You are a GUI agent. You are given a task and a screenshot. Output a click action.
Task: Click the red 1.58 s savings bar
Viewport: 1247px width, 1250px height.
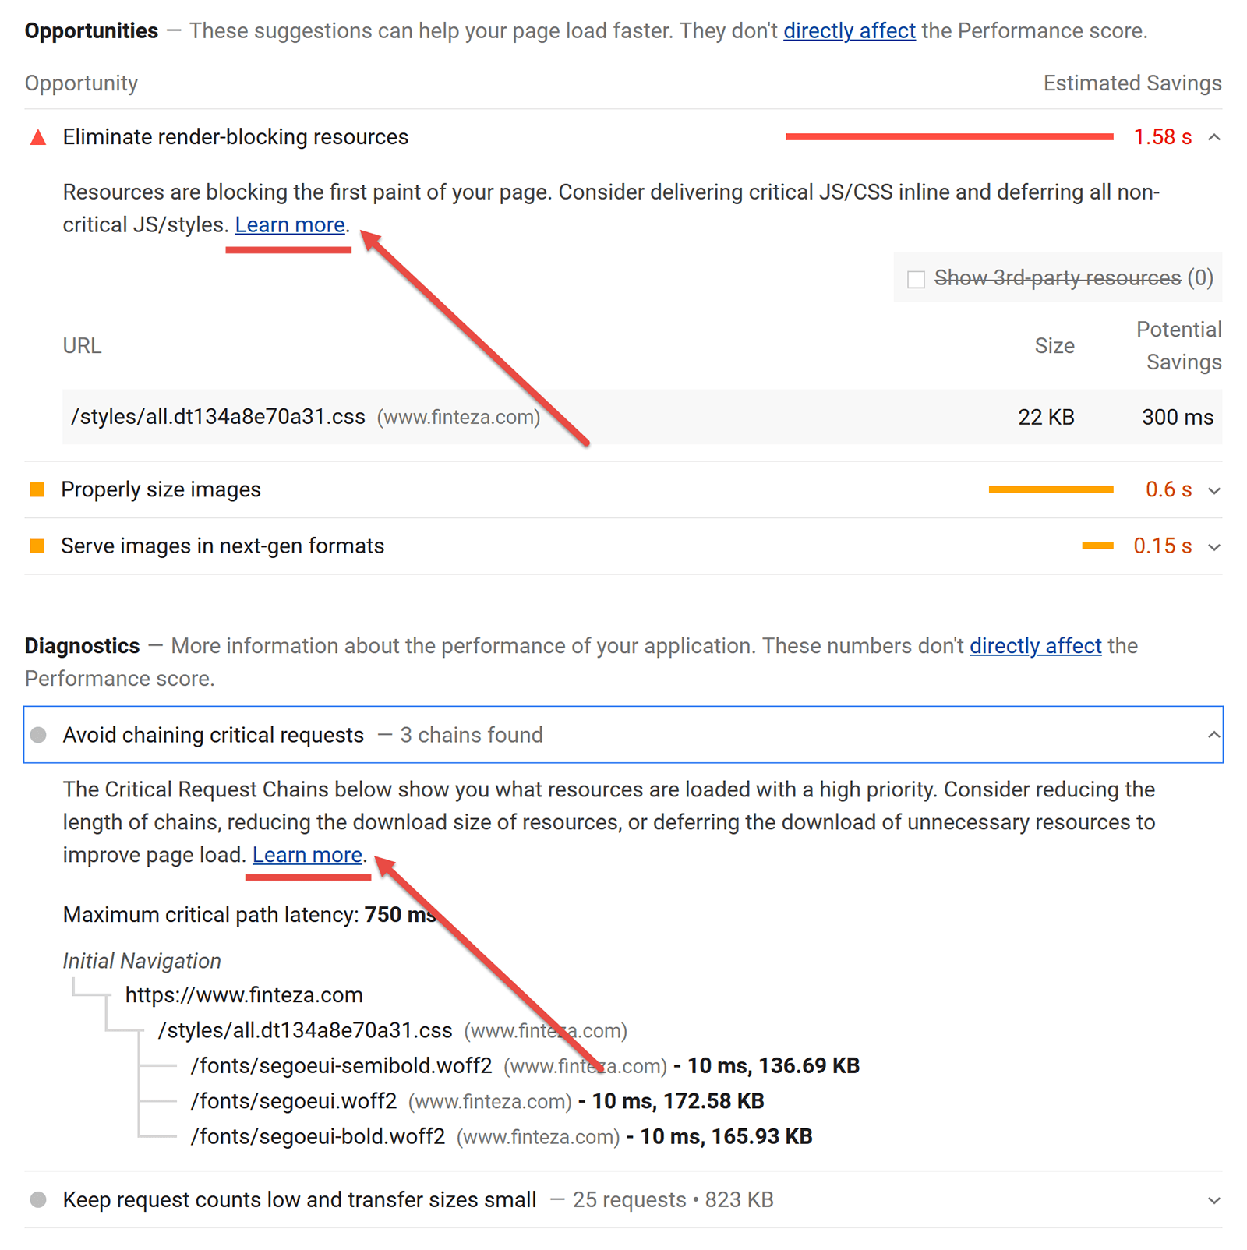point(949,137)
